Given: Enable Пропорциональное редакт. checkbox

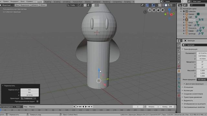Looking at the screenshot, I should [38, 101].
